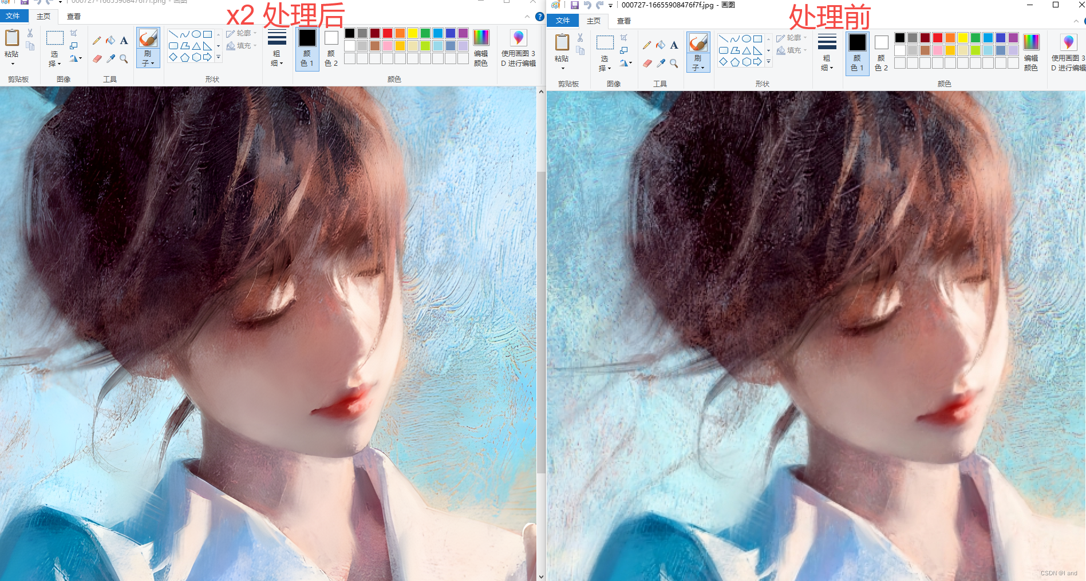Switch to View tab in right Paint window

[624, 21]
